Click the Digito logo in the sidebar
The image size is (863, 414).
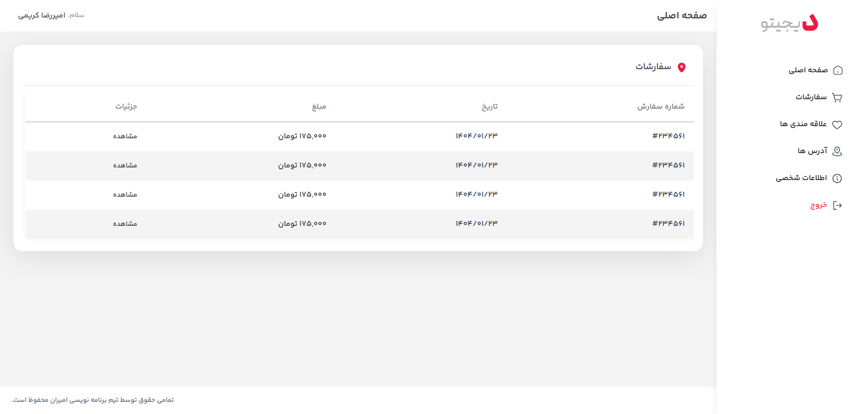pos(789,23)
